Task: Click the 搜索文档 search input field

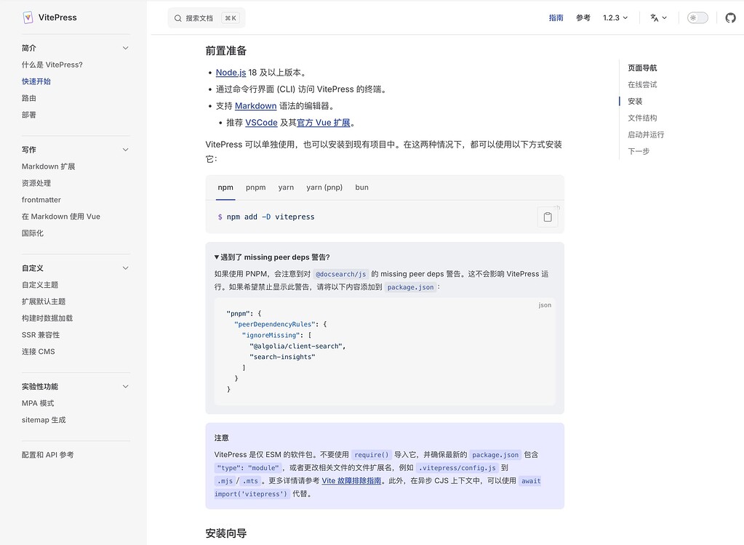Action: [205, 17]
